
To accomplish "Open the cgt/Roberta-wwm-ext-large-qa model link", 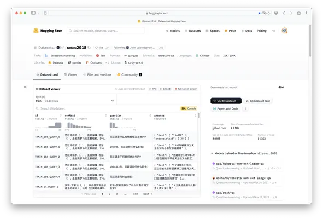I will click(240, 164).
